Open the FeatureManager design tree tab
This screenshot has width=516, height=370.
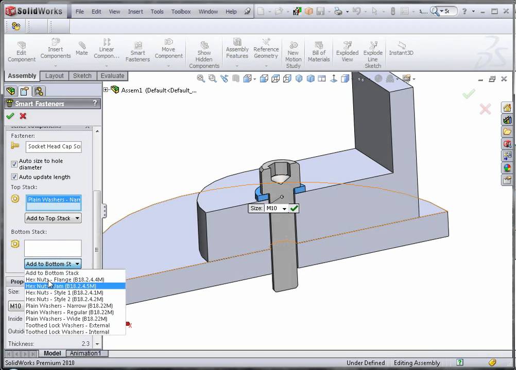click(11, 91)
